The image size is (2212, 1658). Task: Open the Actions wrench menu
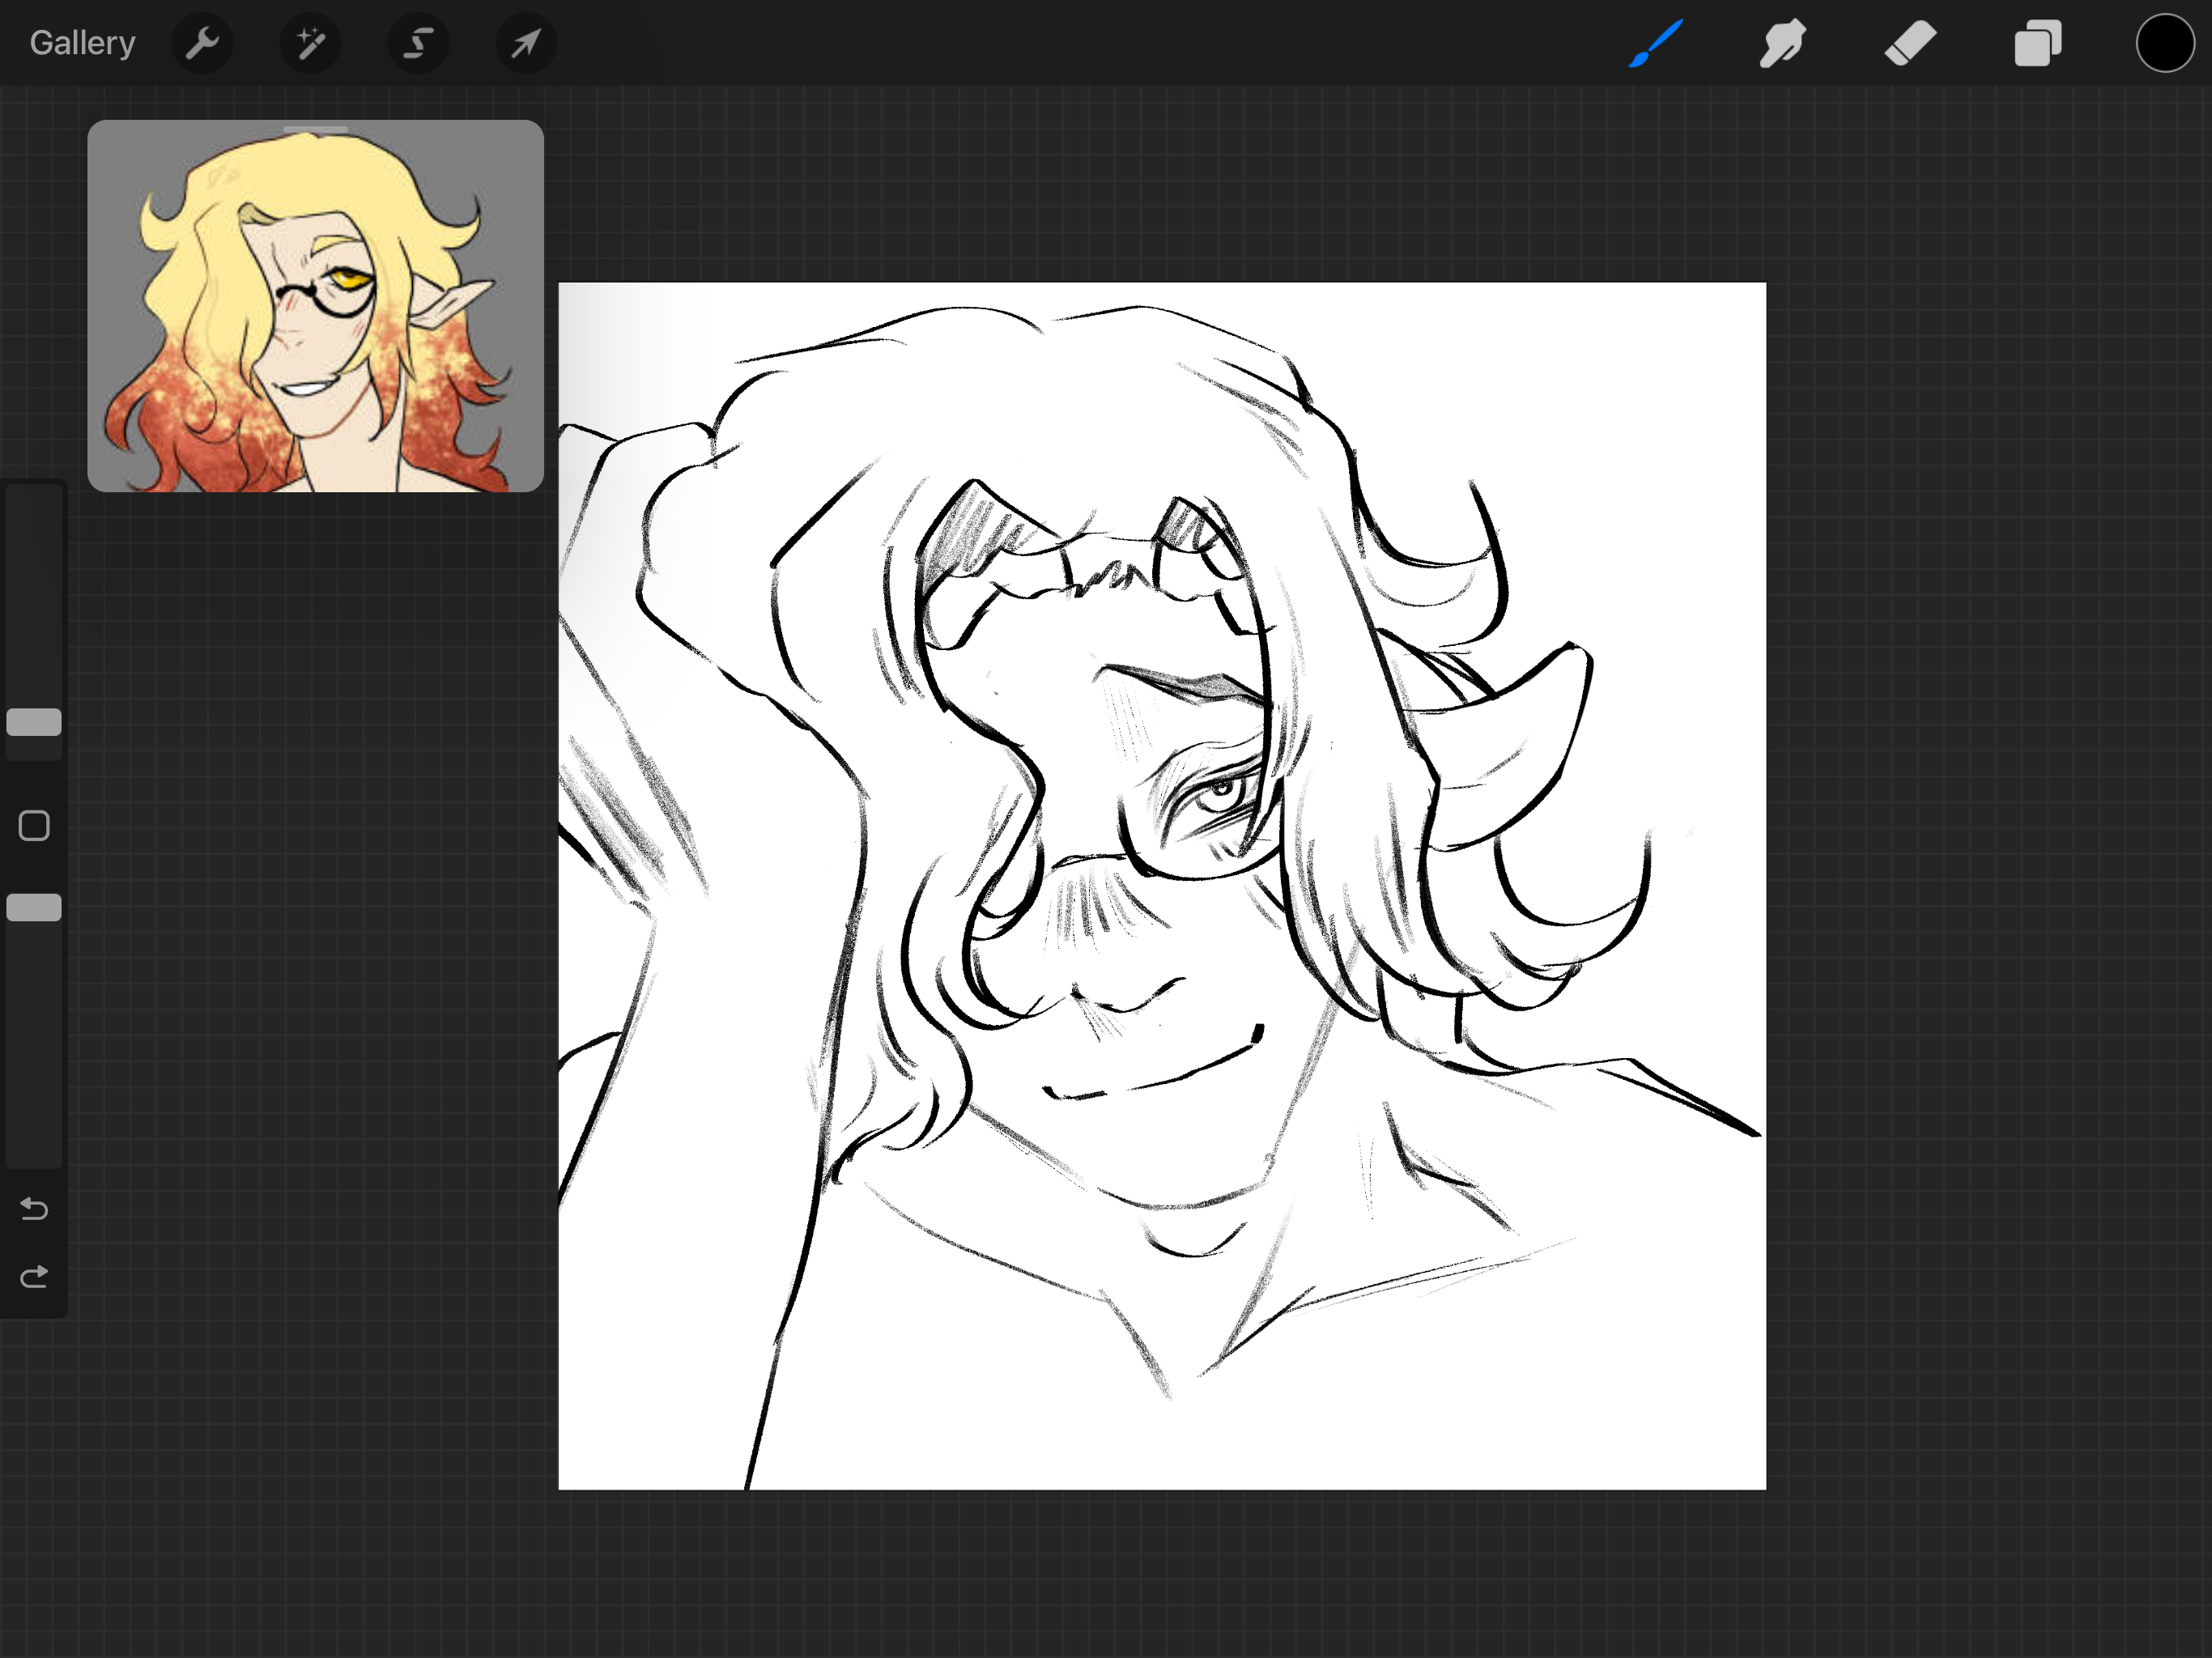pos(202,43)
